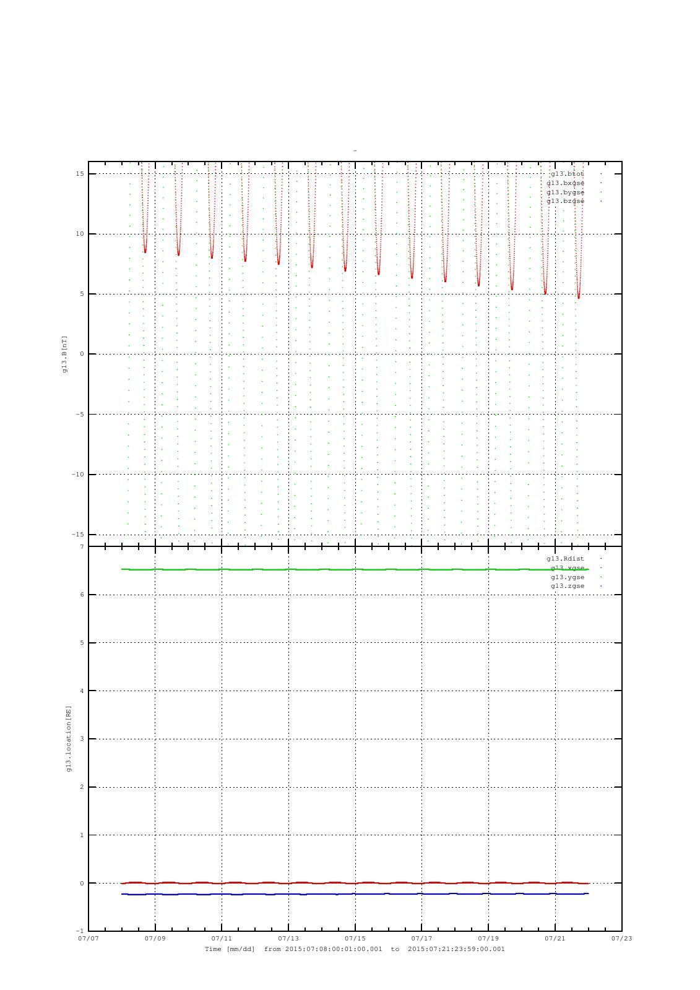700x990 pixels.
Task: Choose the g13.ygse legend entry
Action: point(568,577)
